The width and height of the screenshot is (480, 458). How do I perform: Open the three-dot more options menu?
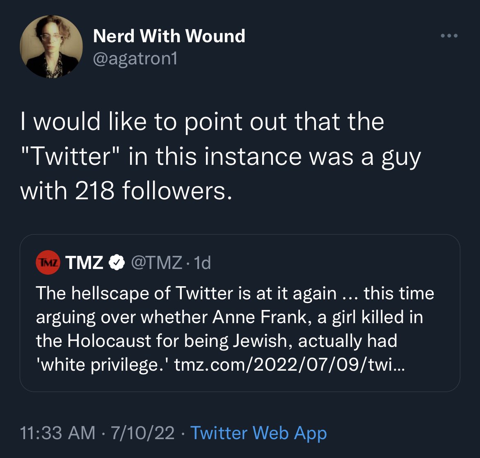coord(449,36)
